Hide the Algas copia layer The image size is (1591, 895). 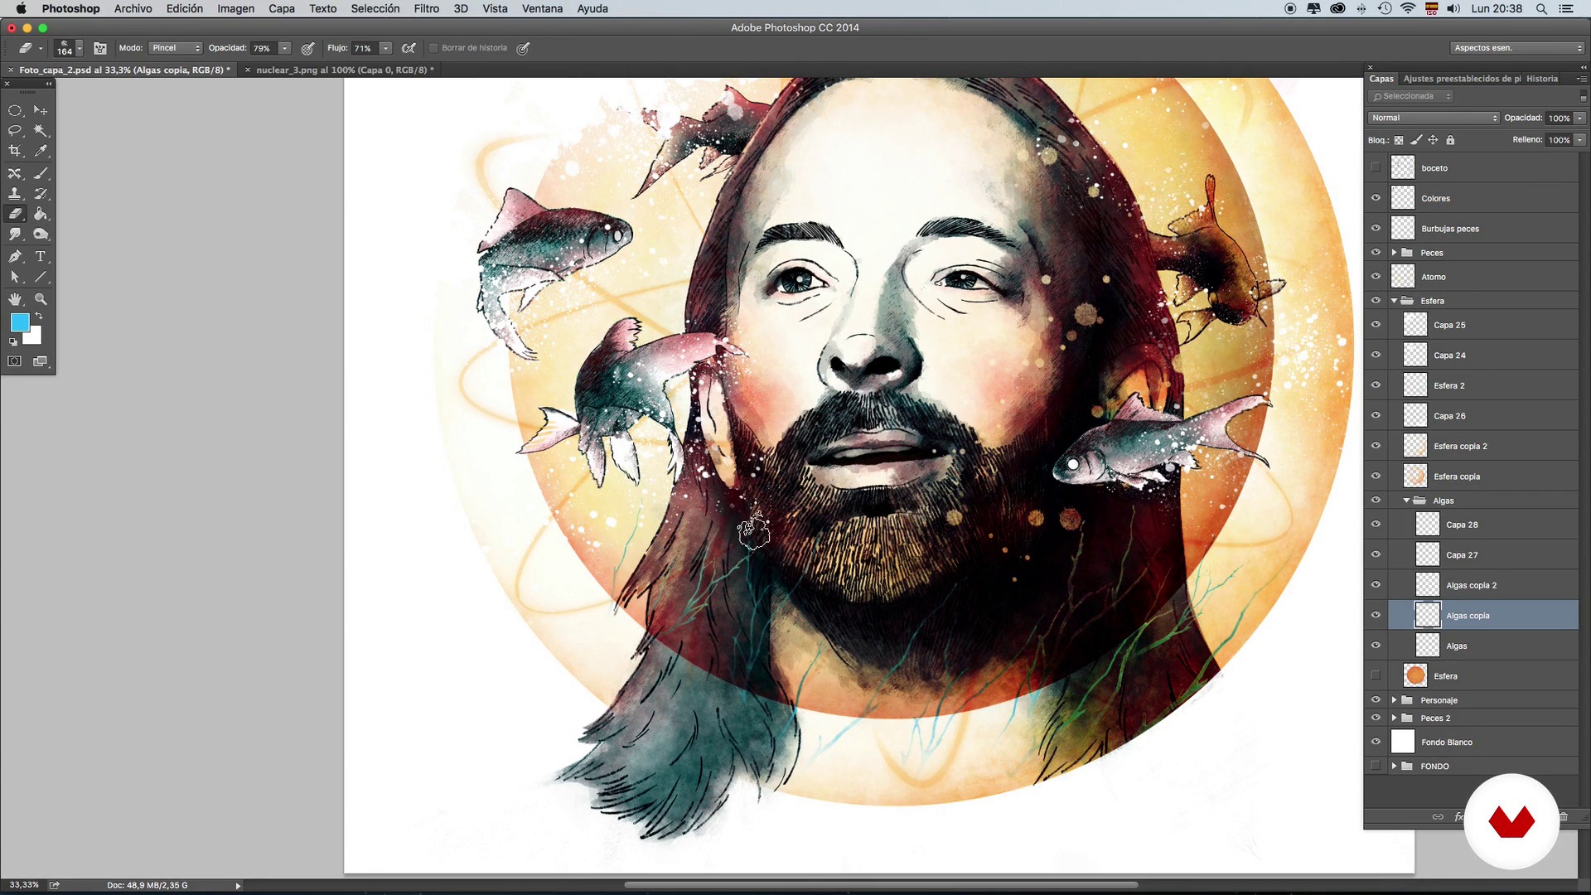(1376, 615)
